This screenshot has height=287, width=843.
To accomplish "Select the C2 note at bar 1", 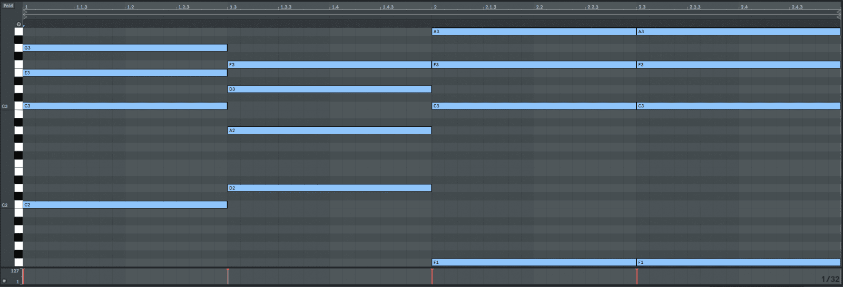I will tap(125, 205).
